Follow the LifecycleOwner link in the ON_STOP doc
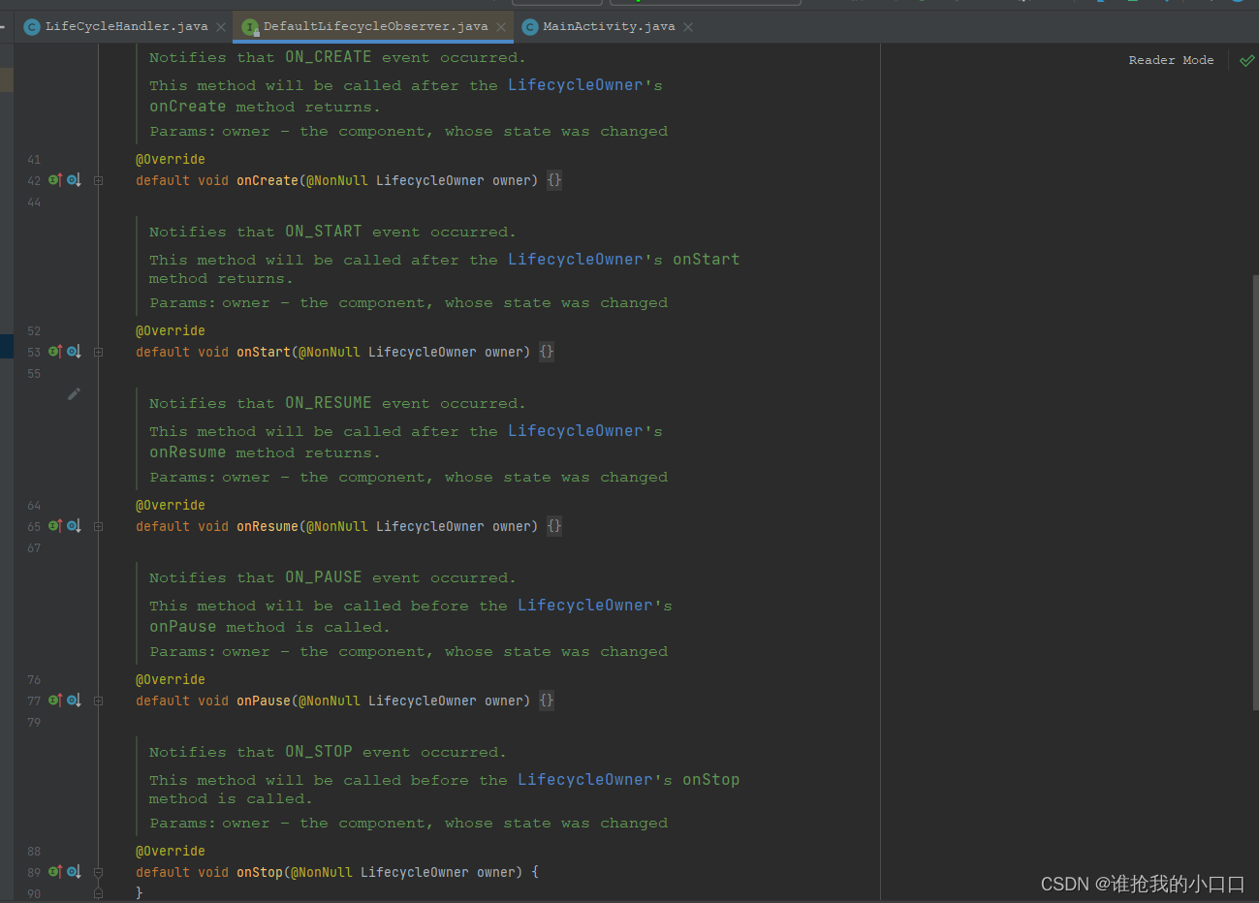 (585, 780)
